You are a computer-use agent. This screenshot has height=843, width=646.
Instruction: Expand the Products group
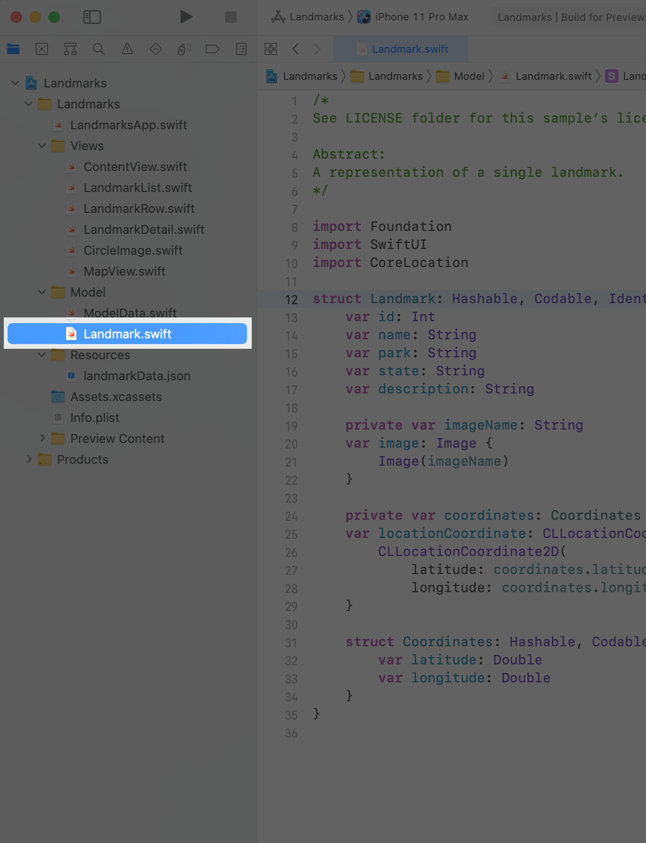pos(28,460)
